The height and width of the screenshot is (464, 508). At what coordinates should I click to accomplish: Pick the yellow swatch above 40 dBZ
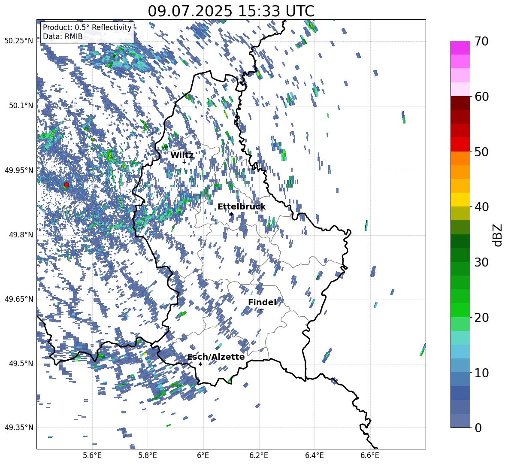point(460,200)
